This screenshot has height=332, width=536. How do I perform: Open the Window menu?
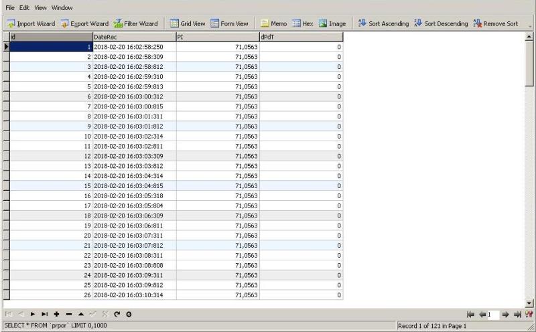coord(62,7)
